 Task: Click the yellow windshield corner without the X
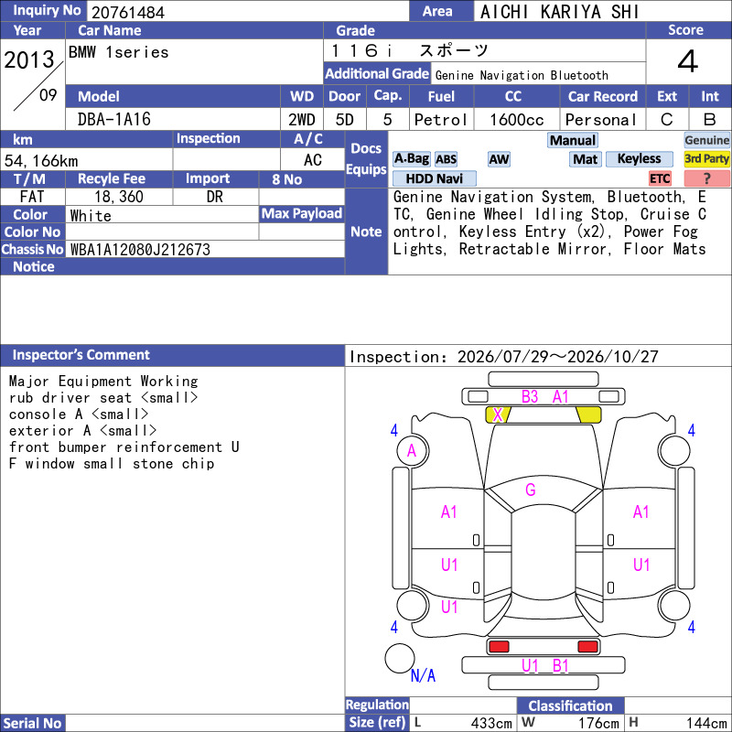pyautogui.click(x=588, y=414)
